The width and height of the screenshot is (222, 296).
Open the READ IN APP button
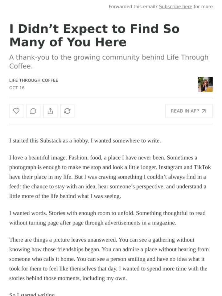[x=189, y=111]
